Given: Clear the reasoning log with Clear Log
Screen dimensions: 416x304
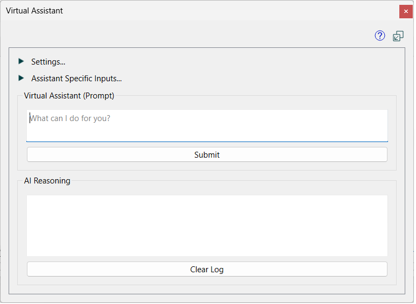Looking at the screenshot, I should [208, 270].
